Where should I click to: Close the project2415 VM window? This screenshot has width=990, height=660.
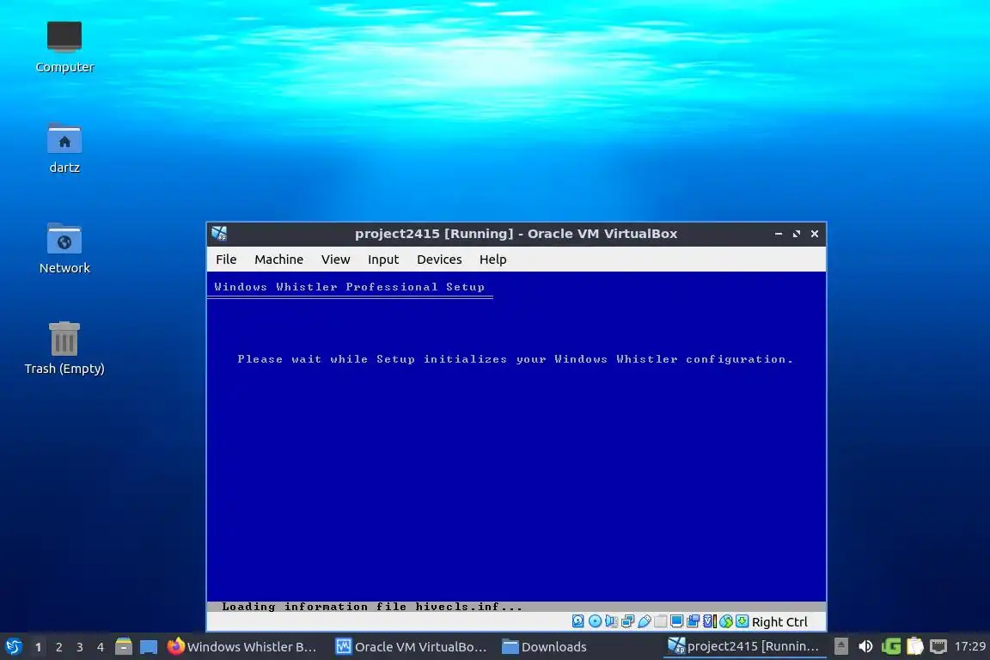tap(815, 234)
